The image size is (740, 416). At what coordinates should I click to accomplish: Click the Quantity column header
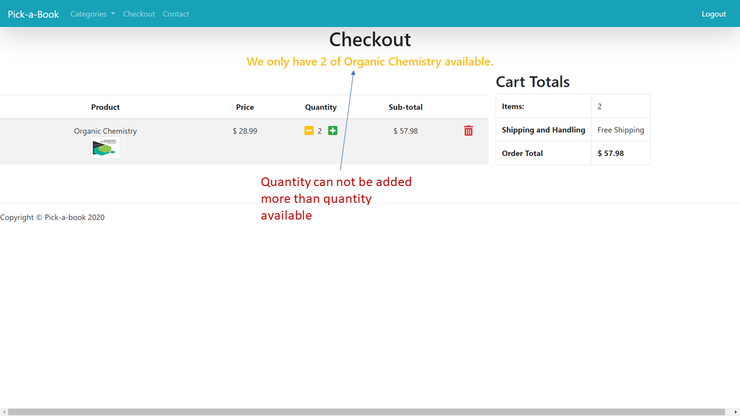point(321,107)
